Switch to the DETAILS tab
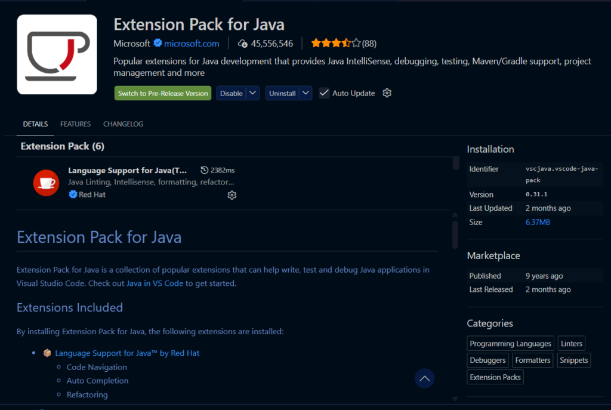The width and height of the screenshot is (611, 410). [35, 124]
